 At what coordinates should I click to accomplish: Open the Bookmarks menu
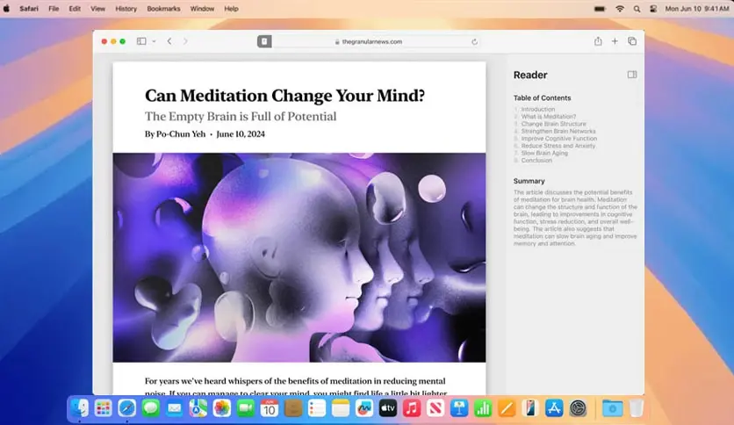pyautogui.click(x=163, y=9)
